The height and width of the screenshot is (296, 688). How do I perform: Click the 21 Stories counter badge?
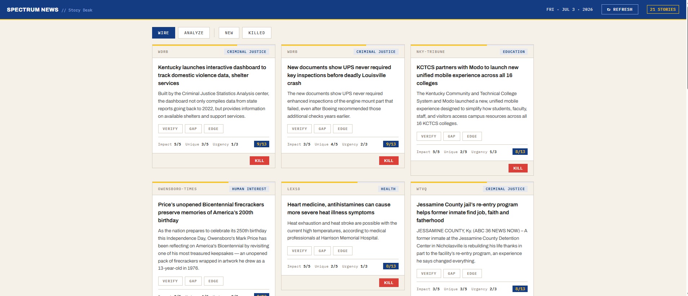tap(663, 9)
